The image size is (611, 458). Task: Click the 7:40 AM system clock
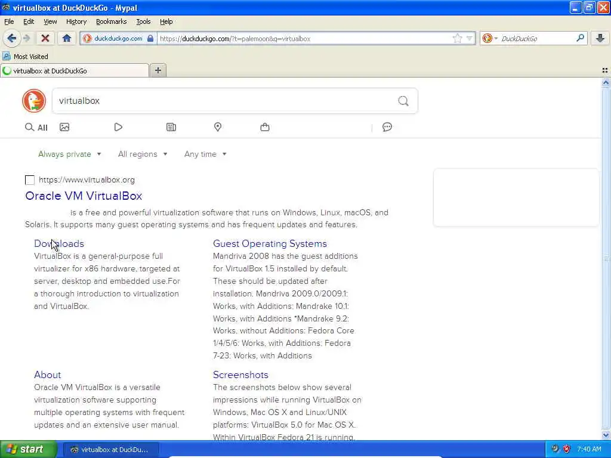pos(589,449)
